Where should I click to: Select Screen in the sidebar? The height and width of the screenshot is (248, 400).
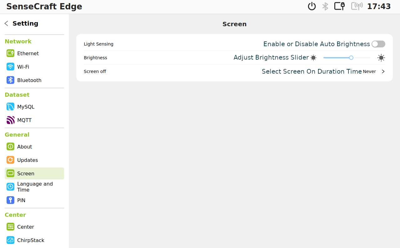(x=34, y=173)
